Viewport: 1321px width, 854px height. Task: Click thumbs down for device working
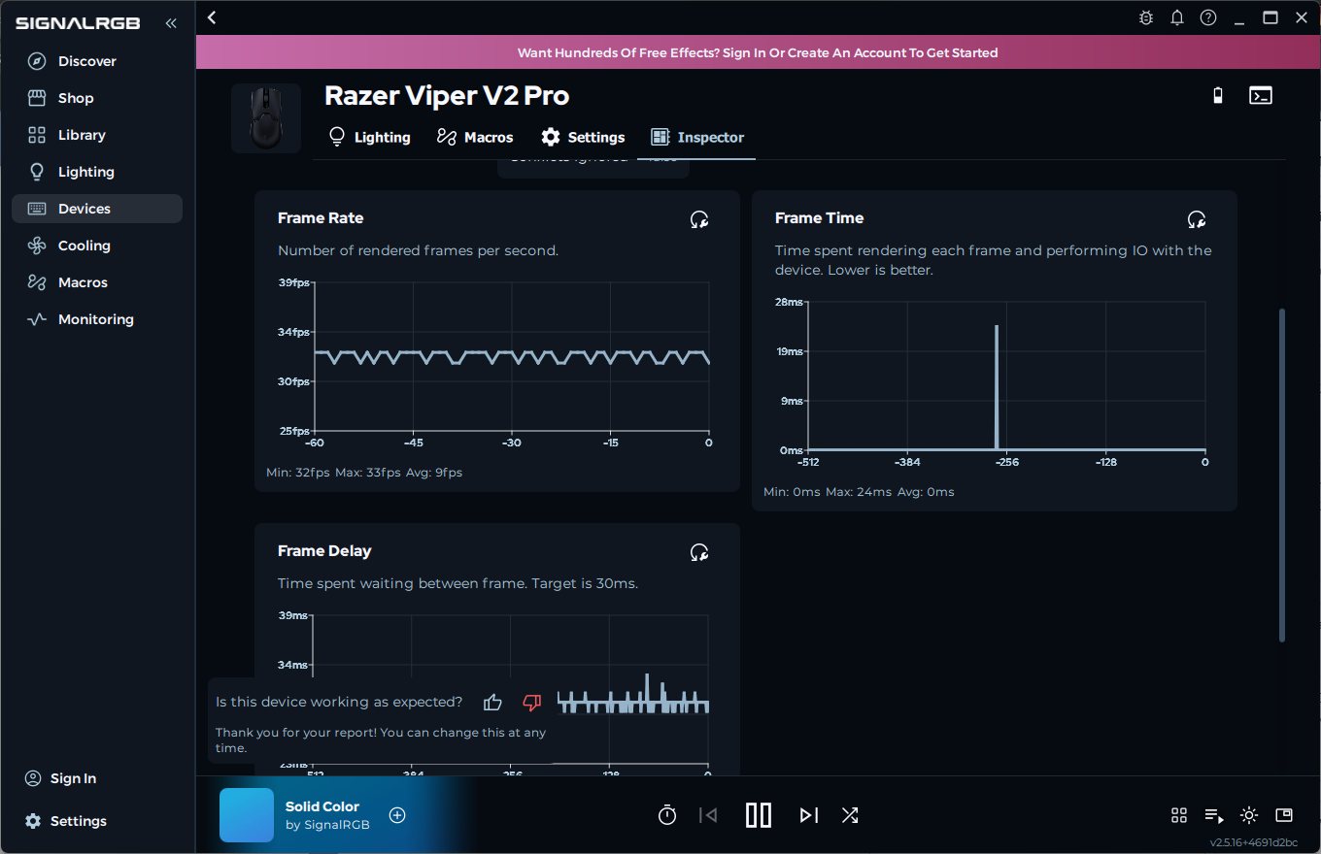pos(531,702)
